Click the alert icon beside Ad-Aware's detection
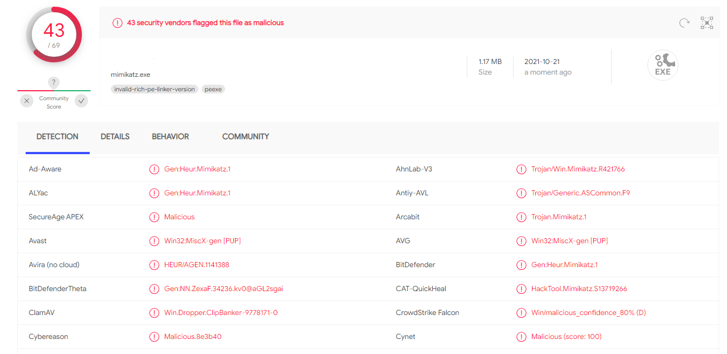This screenshot has width=727, height=354. click(x=154, y=169)
